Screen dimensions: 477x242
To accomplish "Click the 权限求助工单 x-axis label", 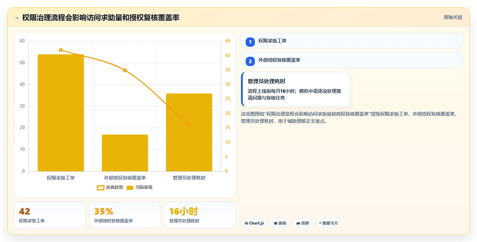I will pos(61,177).
